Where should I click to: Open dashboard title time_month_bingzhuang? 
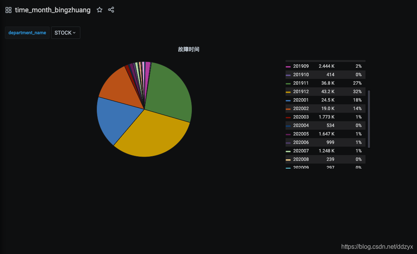coord(53,10)
